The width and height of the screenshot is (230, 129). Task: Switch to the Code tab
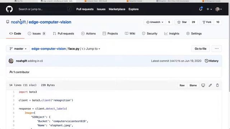point(15,33)
